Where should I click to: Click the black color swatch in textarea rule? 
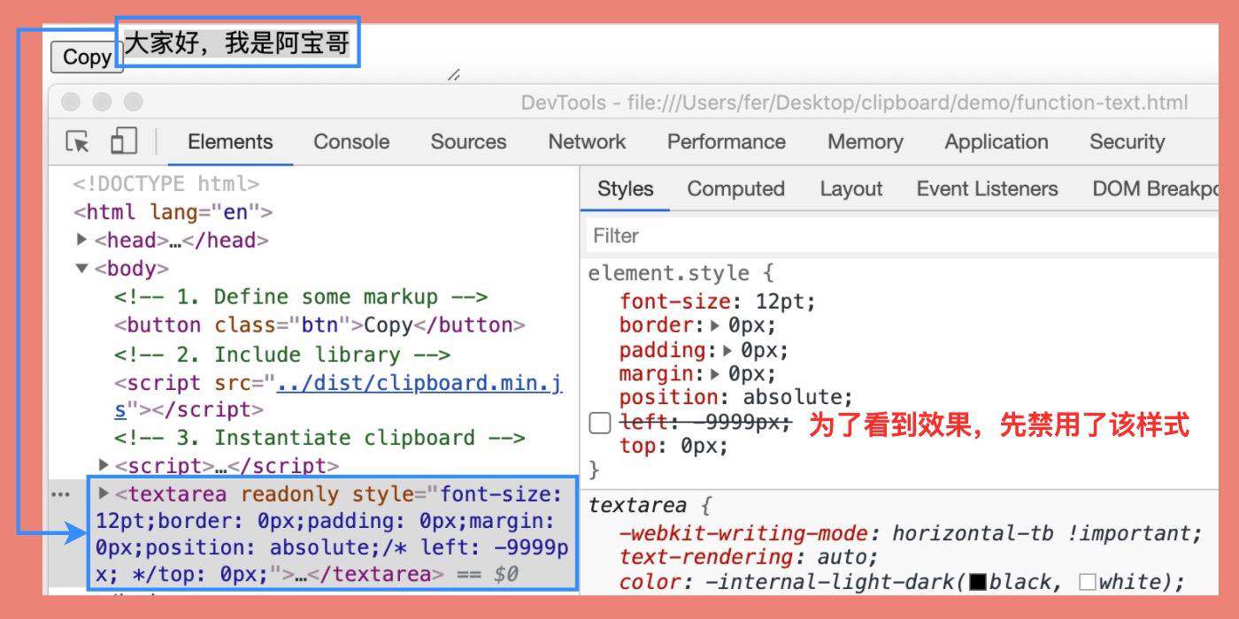point(978,582)
